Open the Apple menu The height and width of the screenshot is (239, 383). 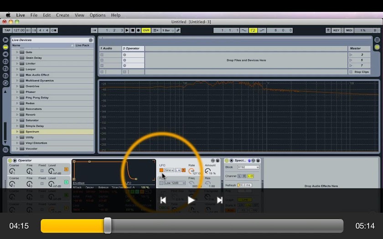pos(8,15)
